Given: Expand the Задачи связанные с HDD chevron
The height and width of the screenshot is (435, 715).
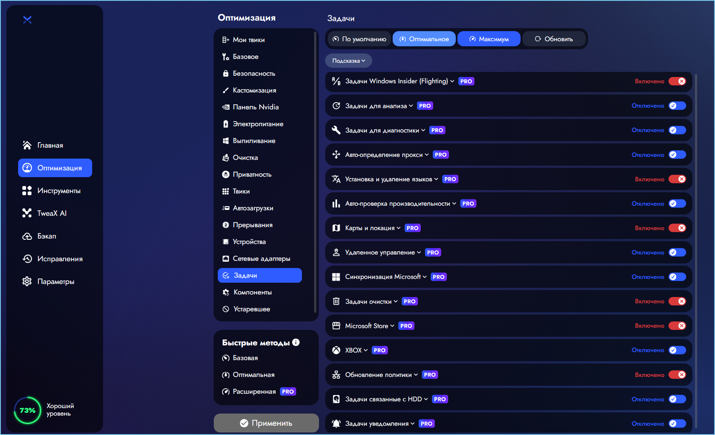Looking at the screenshot, I should (x=426, y=399).
